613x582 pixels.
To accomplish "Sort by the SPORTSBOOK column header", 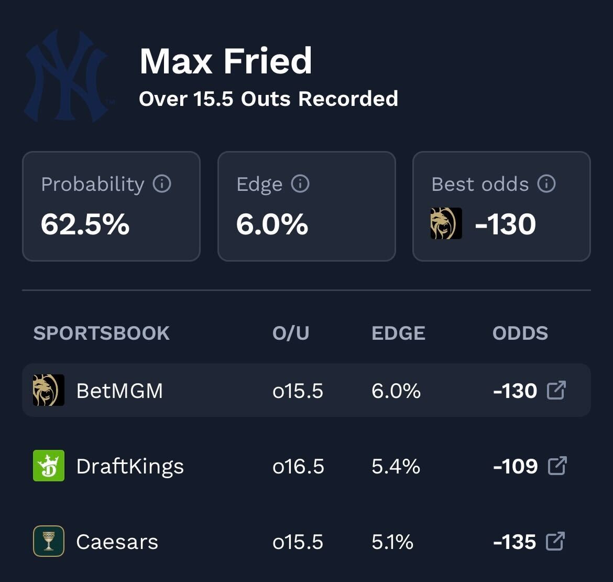I will tap(102, 333).
